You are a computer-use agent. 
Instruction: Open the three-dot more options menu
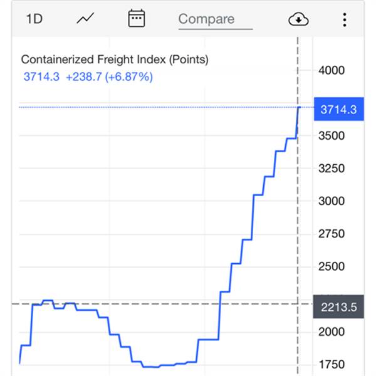coord(345,19)
